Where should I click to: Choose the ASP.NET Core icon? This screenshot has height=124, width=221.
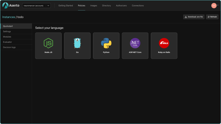pyautogui.click(x=135, y=43)
